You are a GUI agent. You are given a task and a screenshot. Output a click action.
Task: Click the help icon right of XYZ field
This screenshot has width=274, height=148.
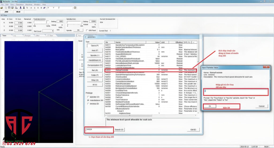click(x=75, y=8)
